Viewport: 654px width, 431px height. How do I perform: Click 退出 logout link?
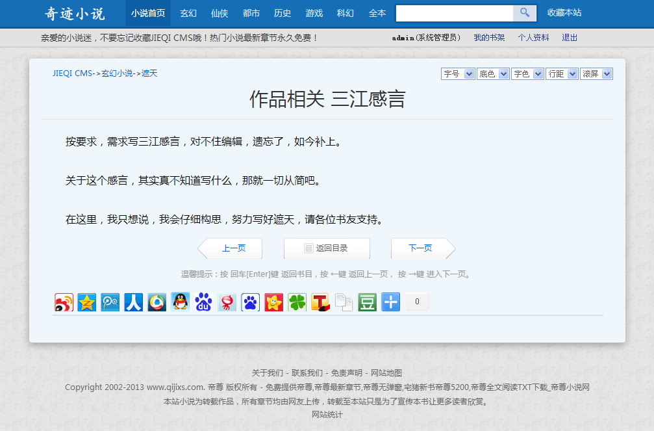[x=570, y=38]
